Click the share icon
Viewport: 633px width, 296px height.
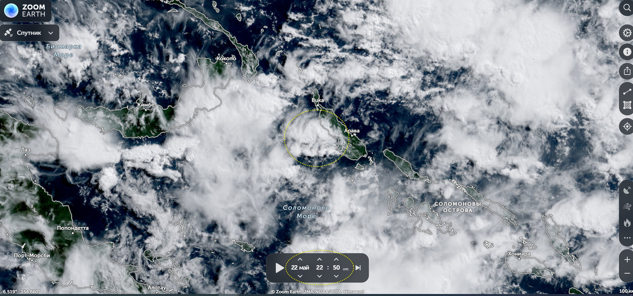point(627,71)
